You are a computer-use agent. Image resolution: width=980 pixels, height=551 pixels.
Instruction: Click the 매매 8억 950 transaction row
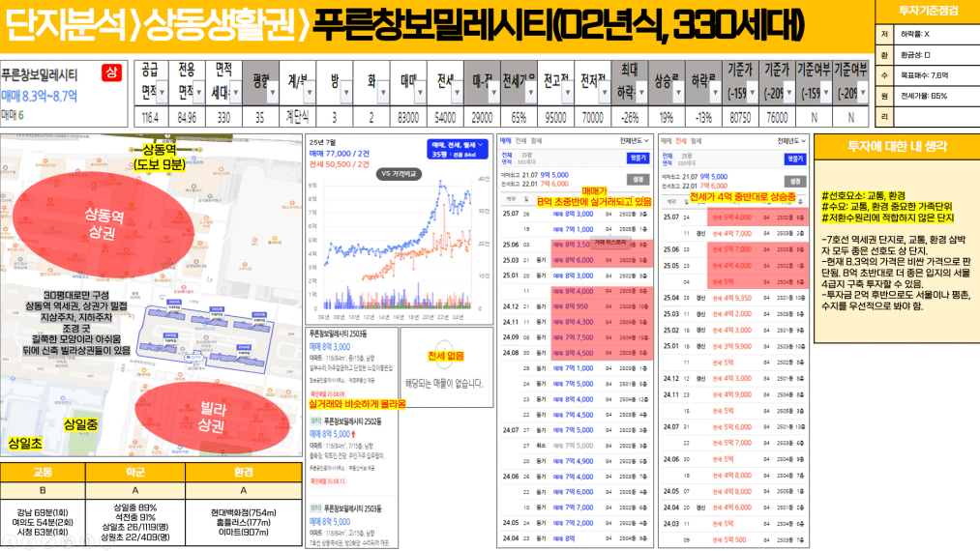click(575, 306)
